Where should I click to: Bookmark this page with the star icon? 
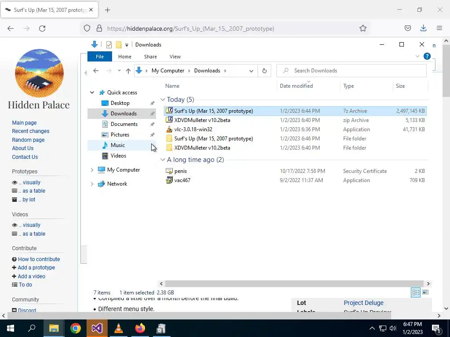tap(363, 29)
